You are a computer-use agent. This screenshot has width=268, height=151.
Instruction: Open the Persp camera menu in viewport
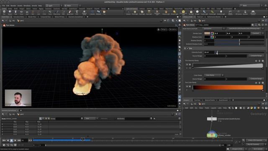tap(164, 29)
